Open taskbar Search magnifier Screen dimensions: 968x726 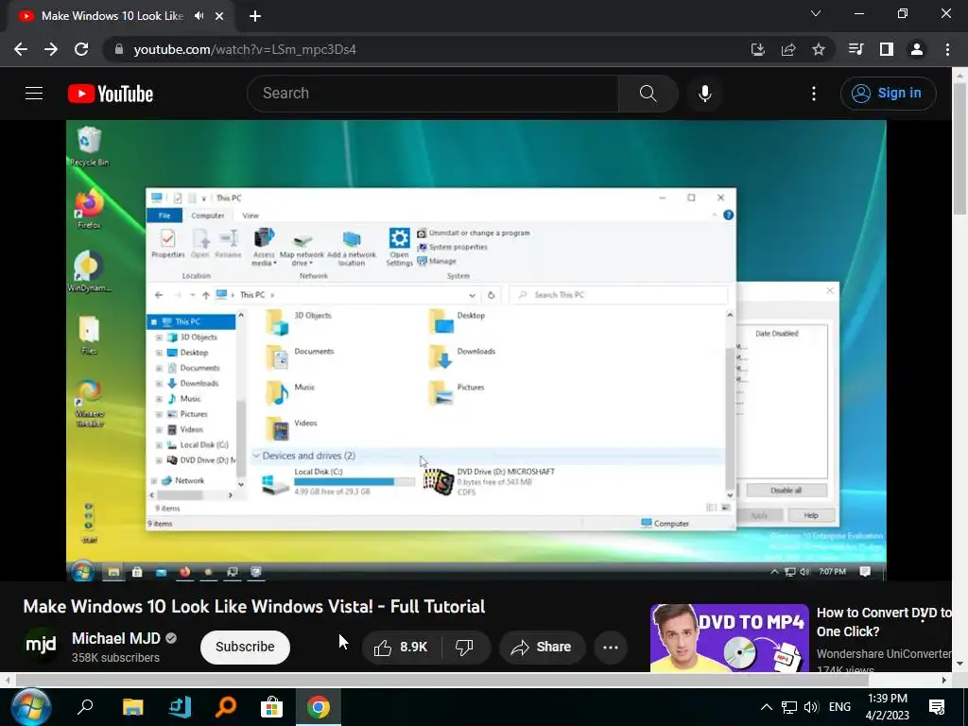click(85, 707)
